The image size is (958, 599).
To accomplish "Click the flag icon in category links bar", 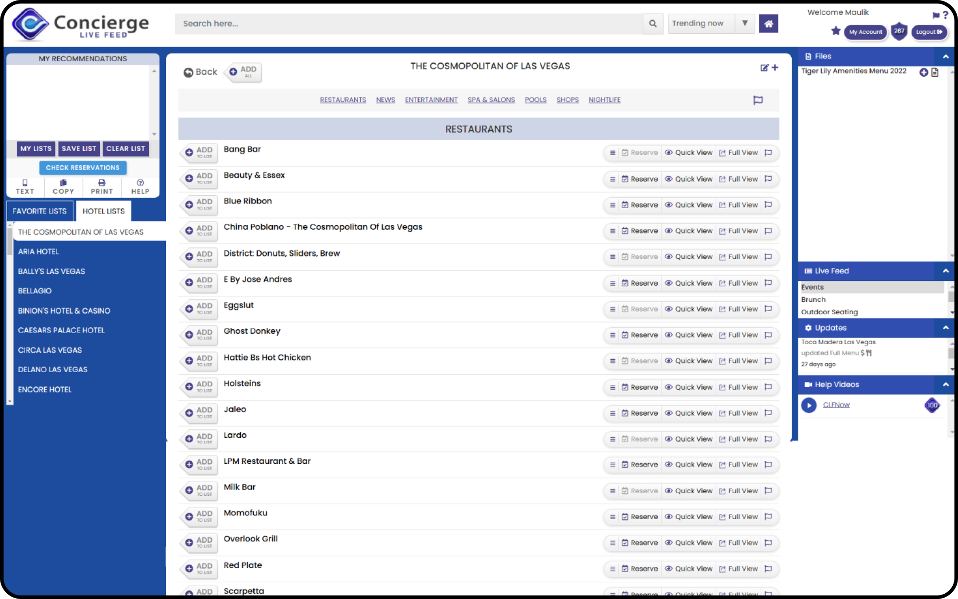I will [758, 100].
